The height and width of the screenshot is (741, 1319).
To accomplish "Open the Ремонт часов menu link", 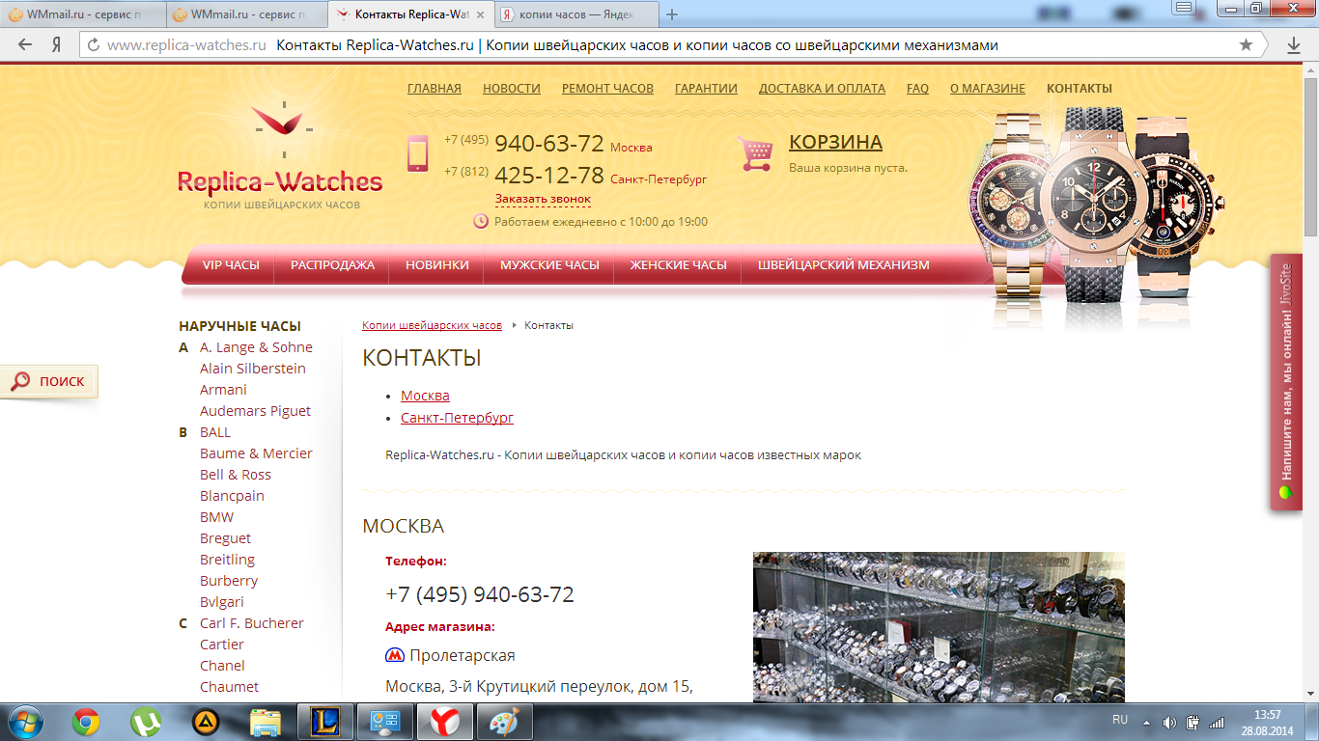I will 607,88.
